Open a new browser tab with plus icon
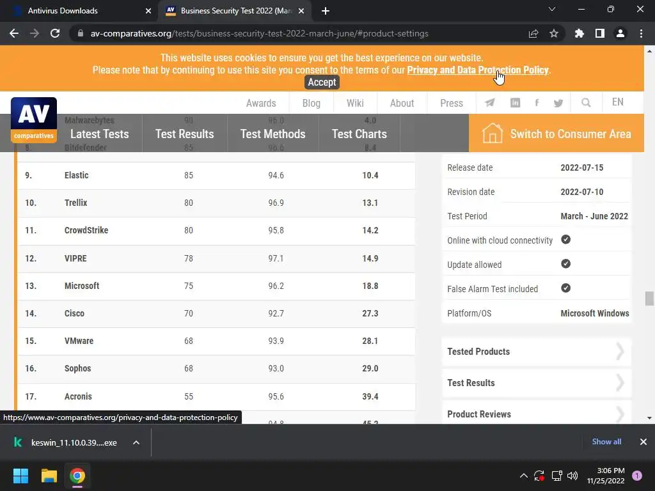The width and height of the screenshot is (655, 491). pyautogui.click(x=326, y=11)
